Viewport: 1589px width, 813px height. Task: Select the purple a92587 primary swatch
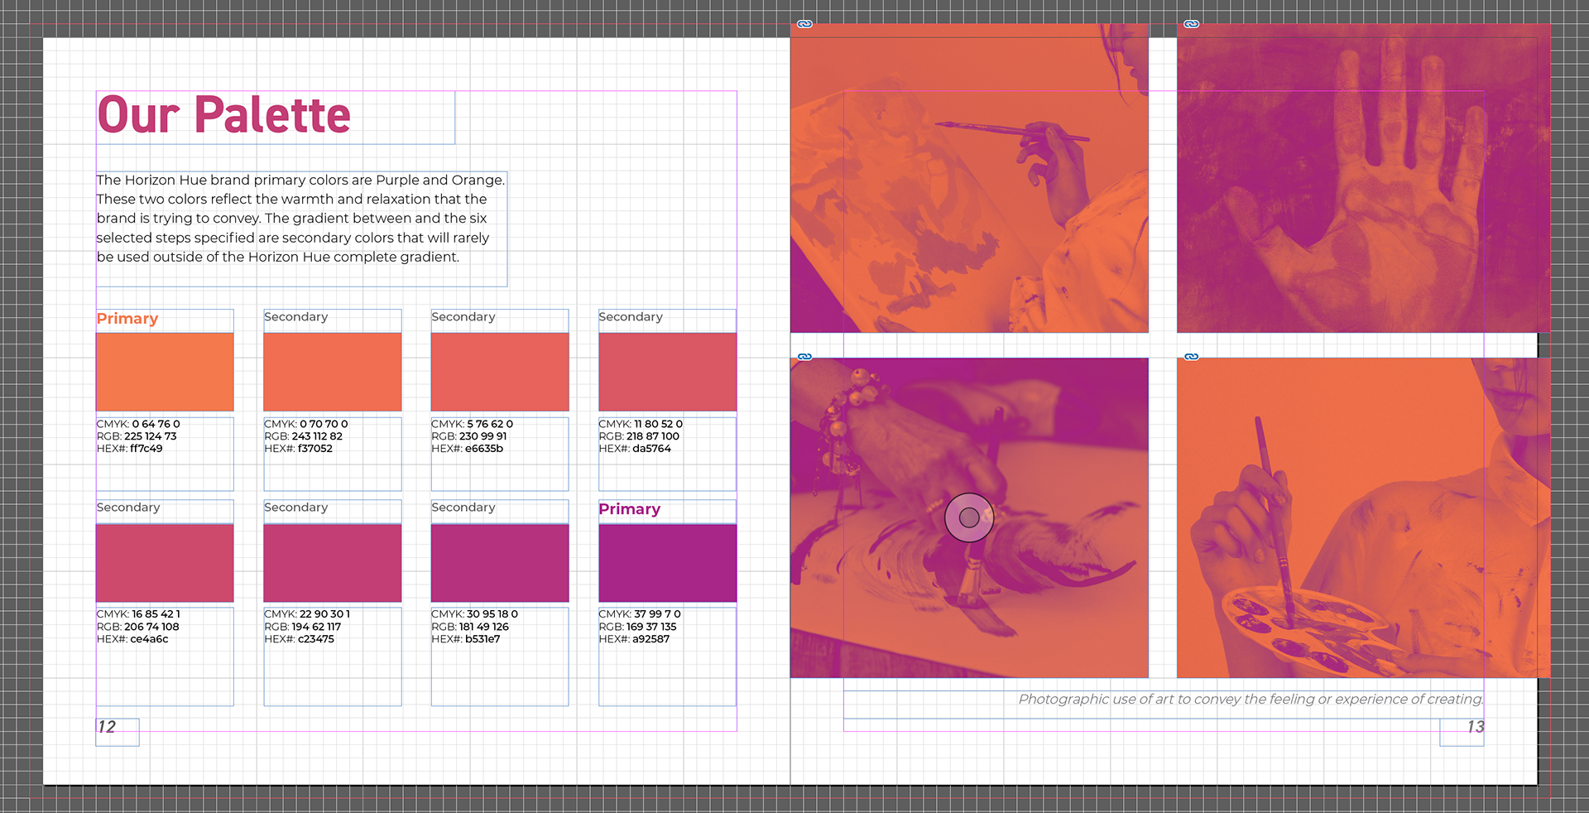coord(667,563)
